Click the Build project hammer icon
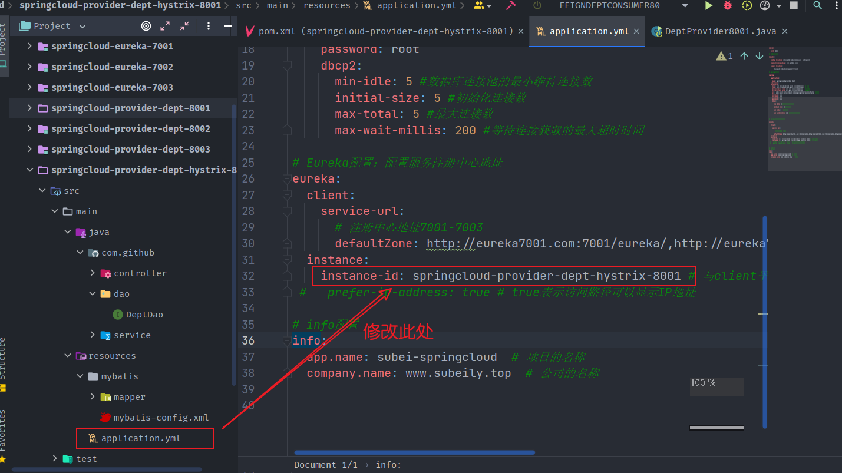842x473 pixels. pyautogui.click(x=510, y=5)
